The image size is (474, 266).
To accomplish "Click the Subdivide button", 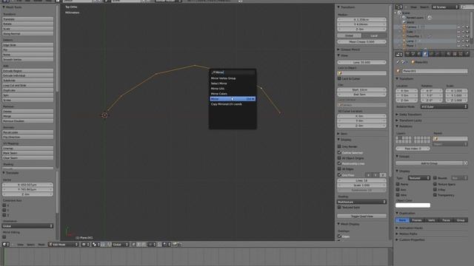I will pyautogui.click(x=27, y=81).
